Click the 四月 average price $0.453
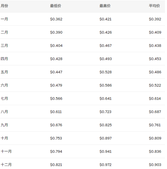 coord(155,59)
